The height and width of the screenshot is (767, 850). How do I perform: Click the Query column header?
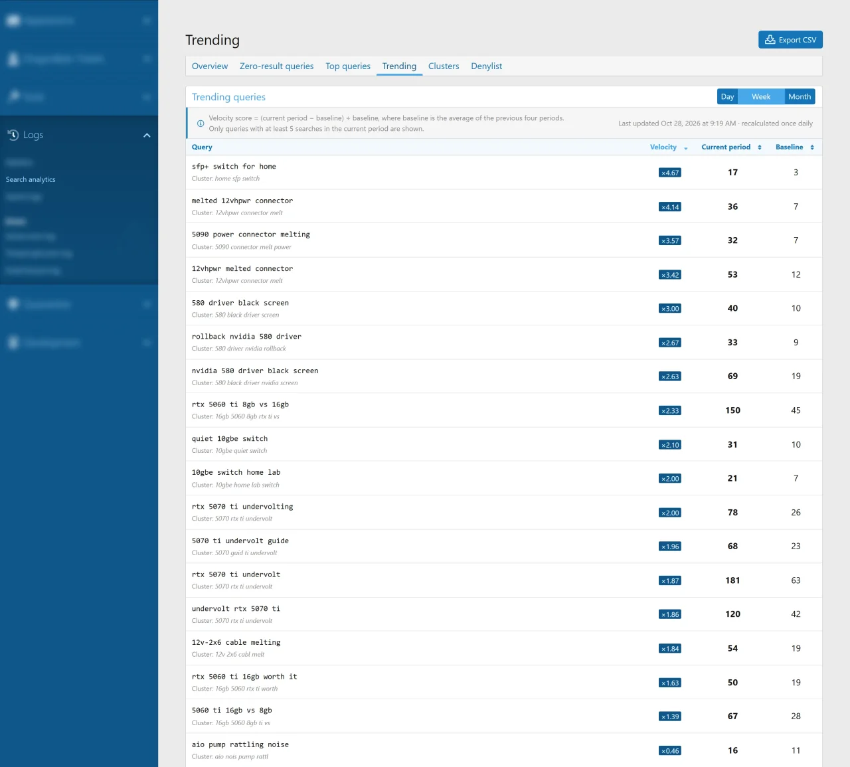(202, 147)
